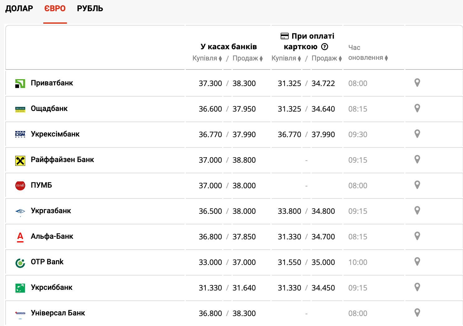Switch to the РУБЛЬ tab

click(90, 8)
